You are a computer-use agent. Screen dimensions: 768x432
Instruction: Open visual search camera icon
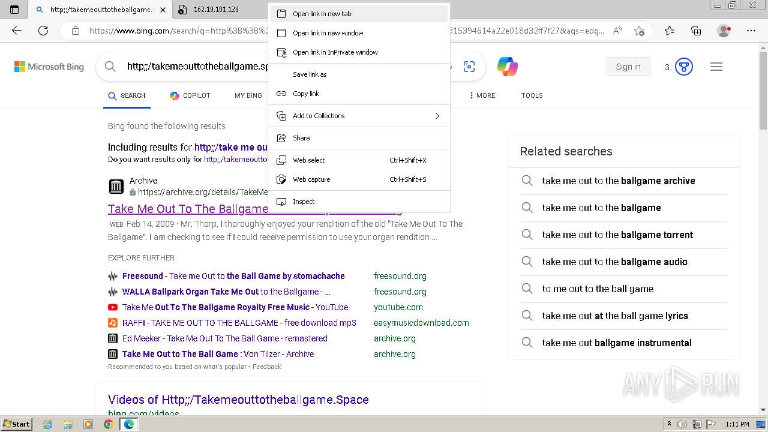pyautogui.click(x=469, y=67)
